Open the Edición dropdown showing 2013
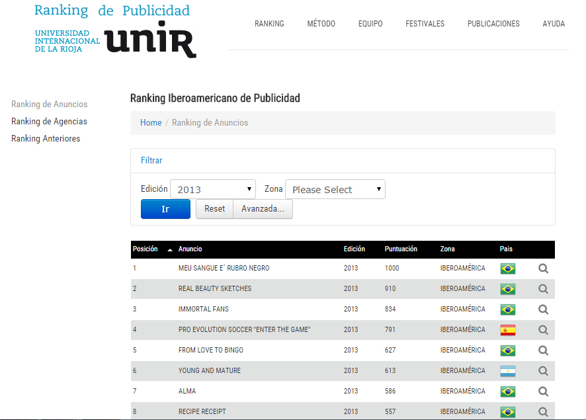 [x=212, y=189]
